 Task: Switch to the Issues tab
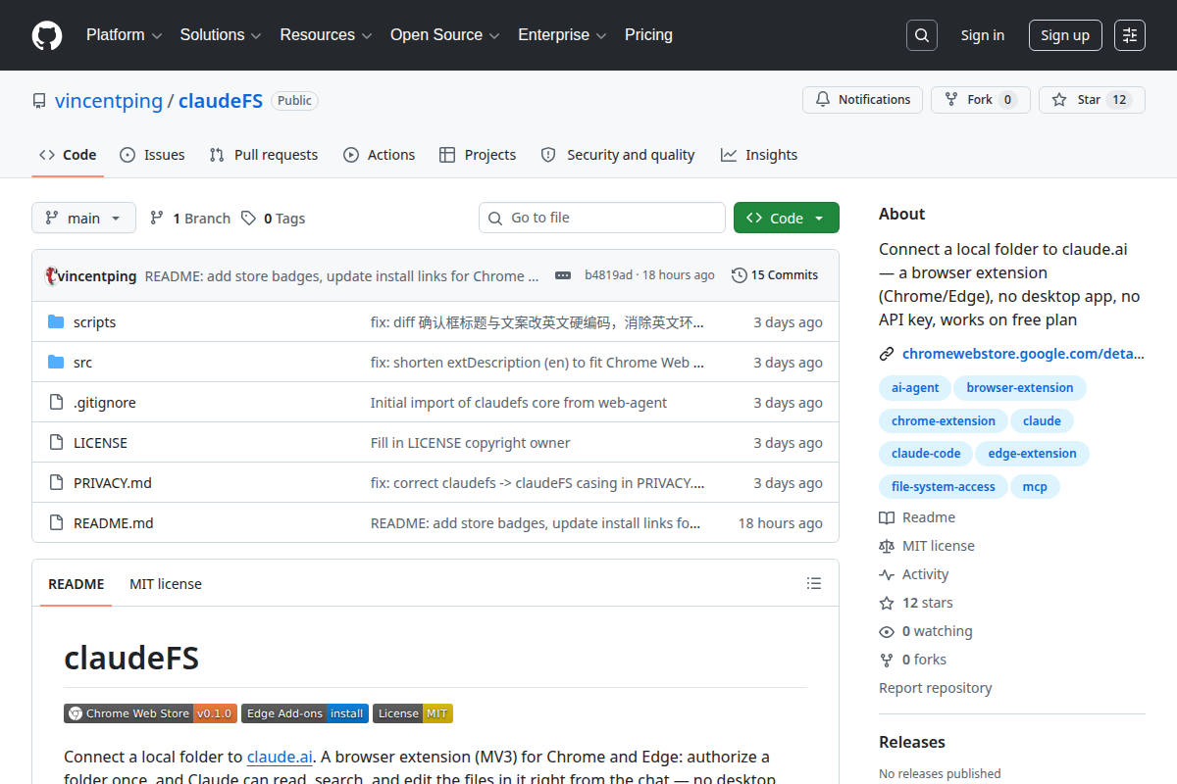point(152,155)
